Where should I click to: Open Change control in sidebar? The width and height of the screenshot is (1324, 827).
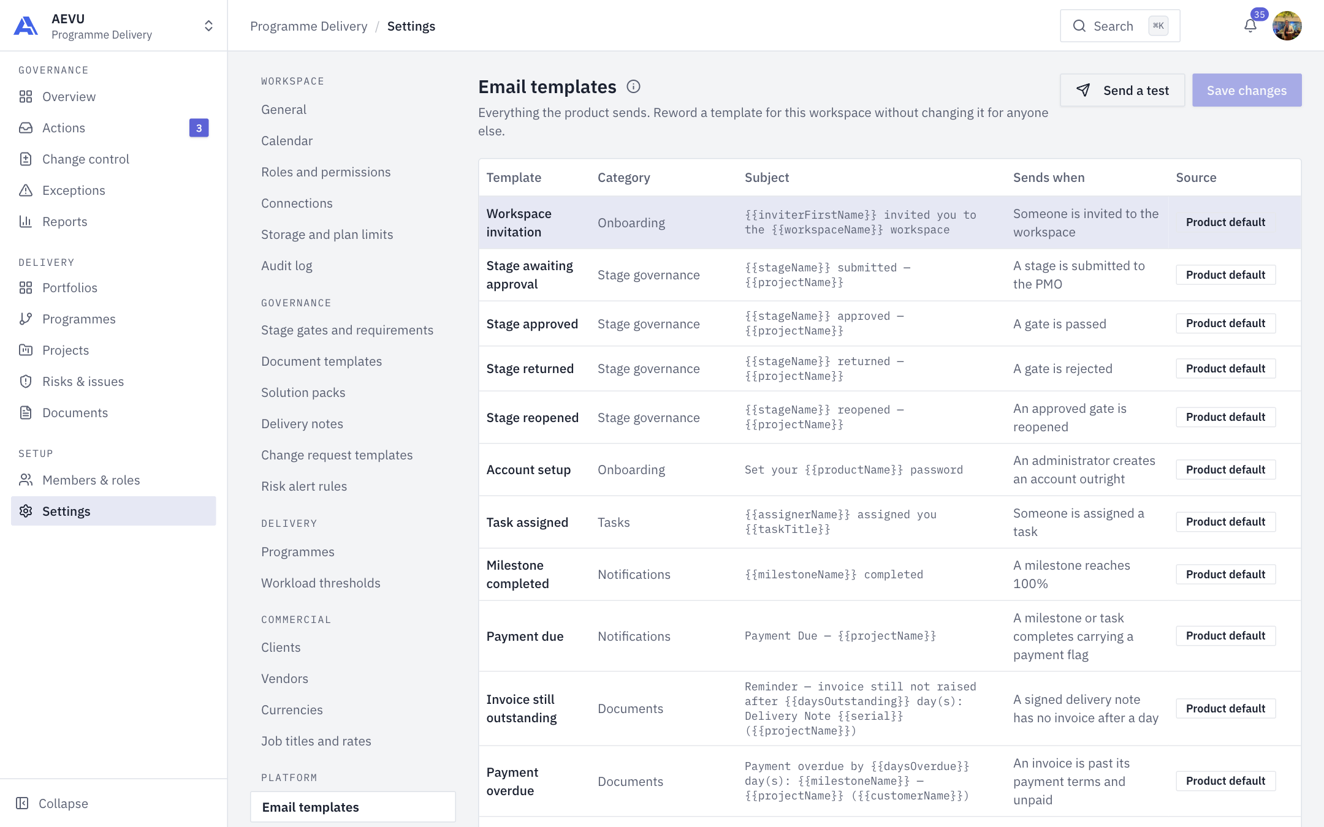pos(113,159)
